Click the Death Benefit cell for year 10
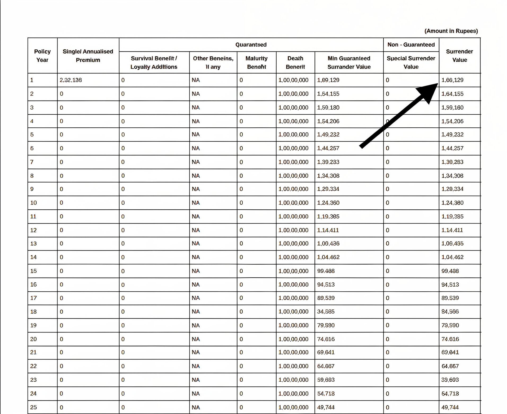 [293, 203]
